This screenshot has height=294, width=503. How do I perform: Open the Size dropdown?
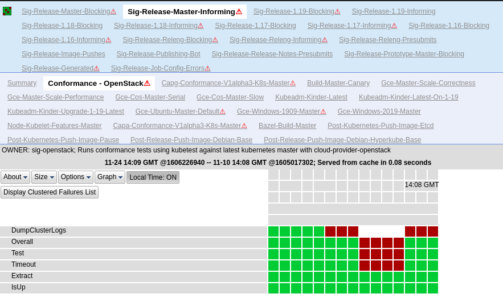(x=44, y=177)
